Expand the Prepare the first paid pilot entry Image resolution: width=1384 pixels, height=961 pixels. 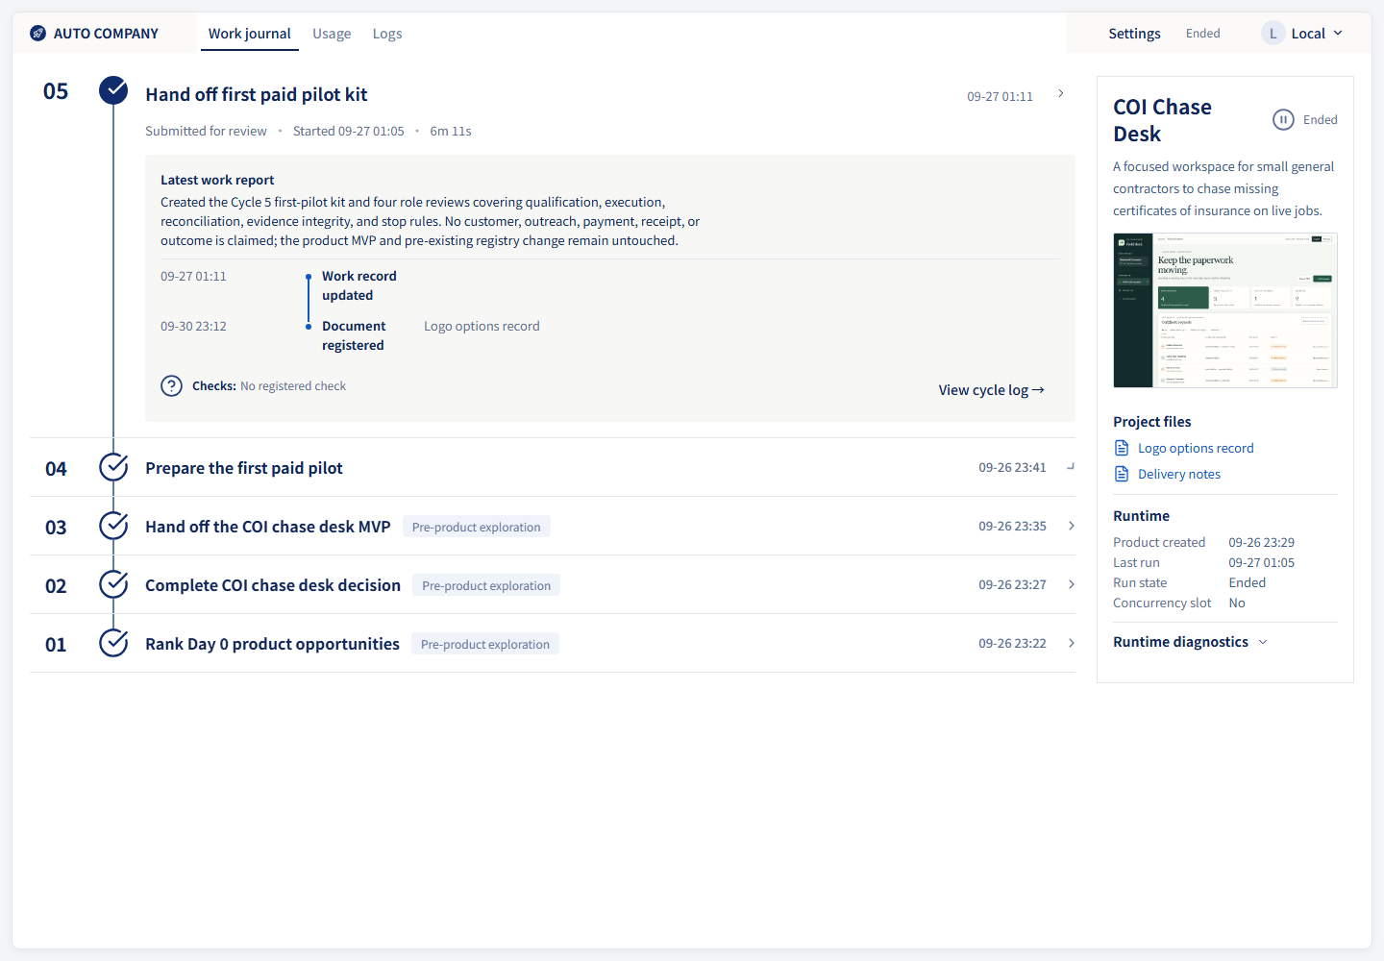(1071, 466)
